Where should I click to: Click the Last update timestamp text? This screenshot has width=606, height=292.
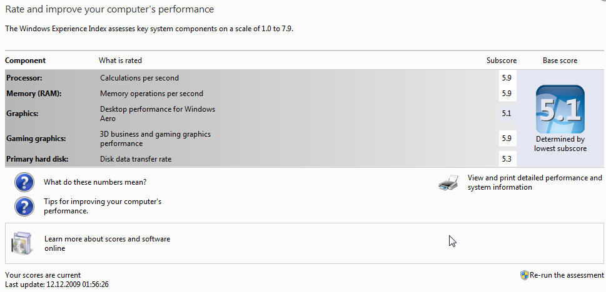[x=57, y=285]
